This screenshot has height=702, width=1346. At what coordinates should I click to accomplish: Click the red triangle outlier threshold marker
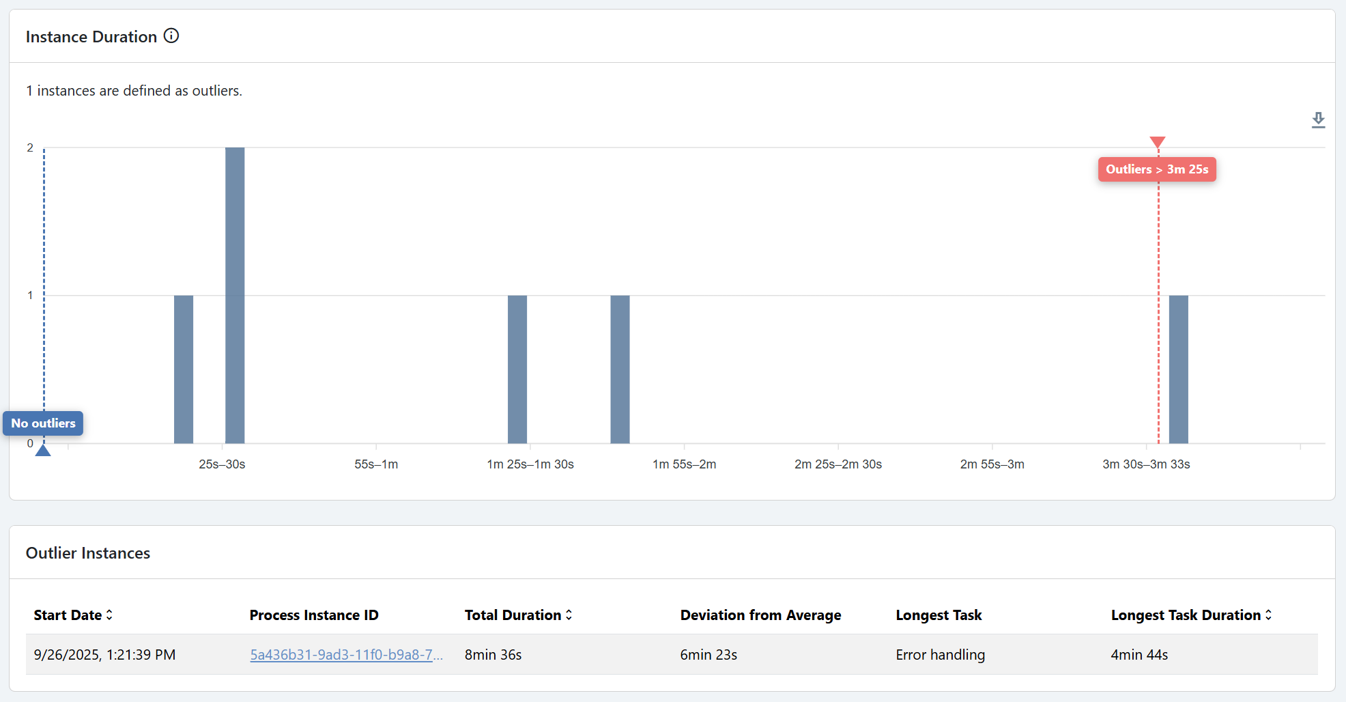point(1157,142)
